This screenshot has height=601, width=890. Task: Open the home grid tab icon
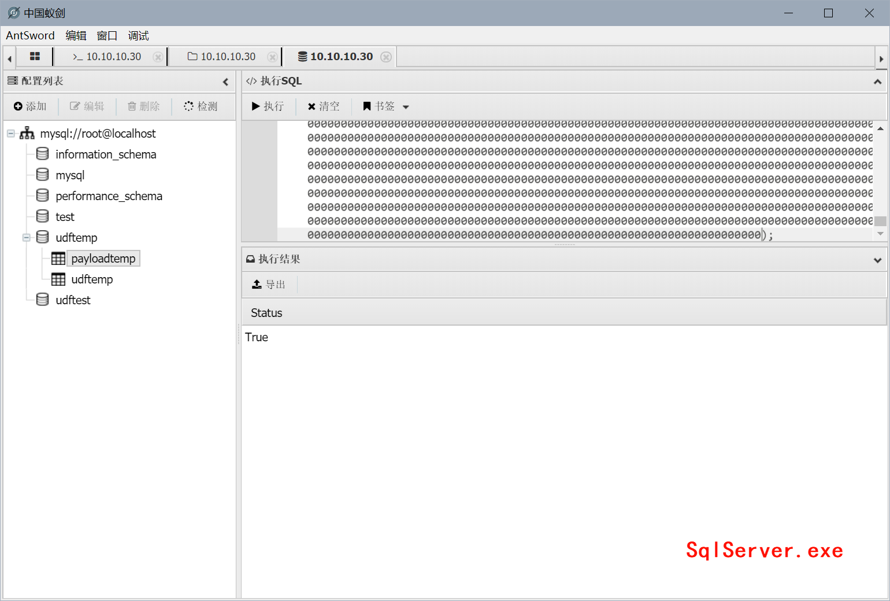pos(35,56)
